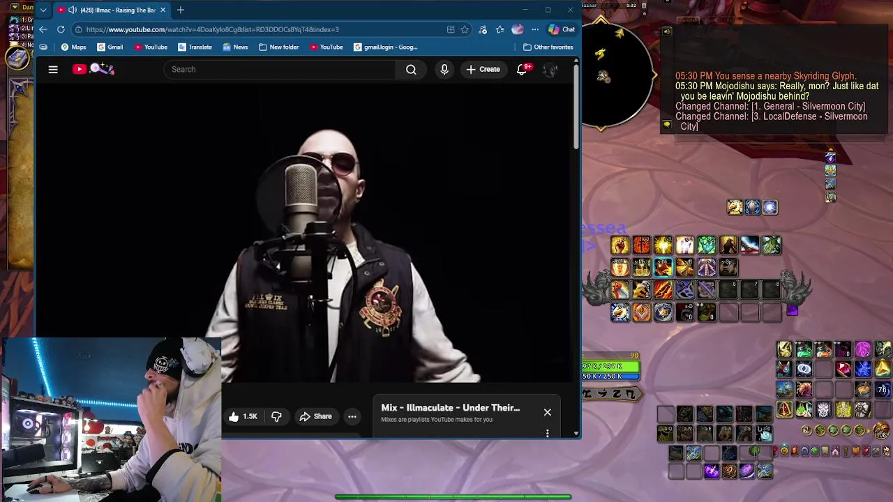Image resolution: width=893 pixels, height=502 pixels.
Task: Click the glowing white orb buff icon
Action: coord(770,207)
